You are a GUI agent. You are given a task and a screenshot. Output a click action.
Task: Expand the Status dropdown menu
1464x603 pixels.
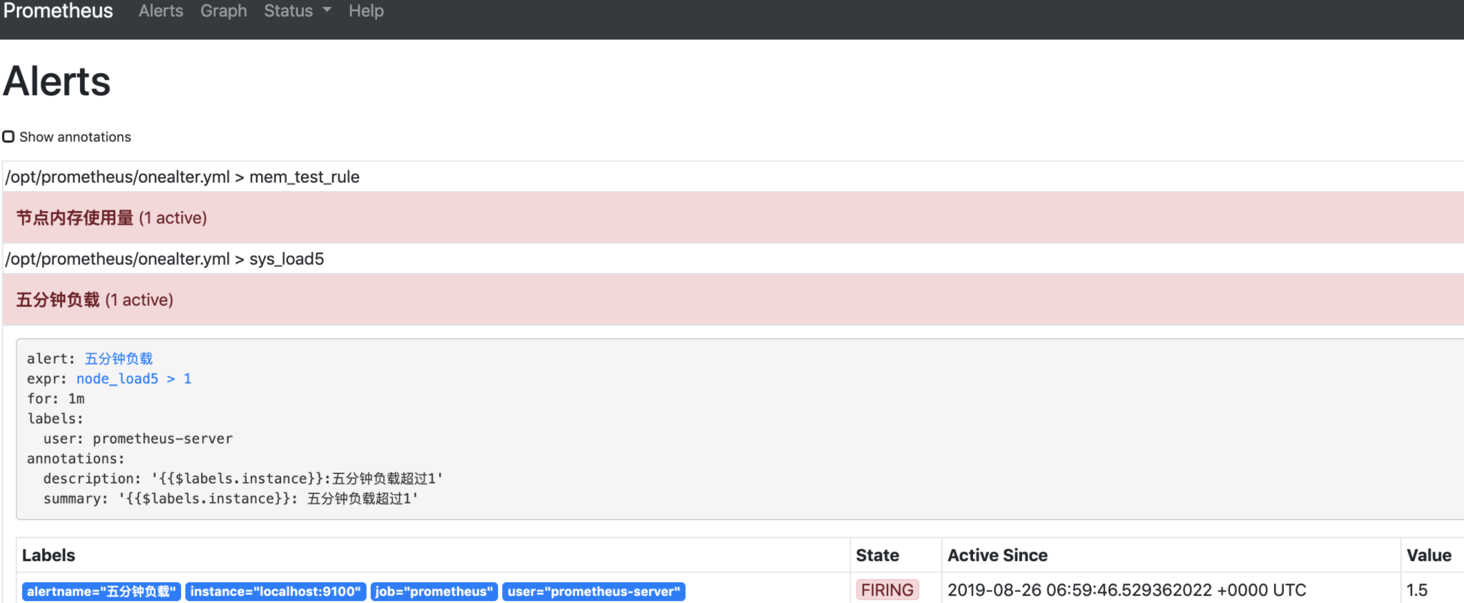click(298, 11)
